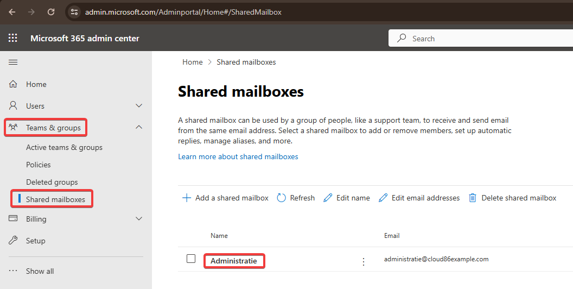This screenshot has width=573, height=289.
Task: Click the Refresh button label
Action: click(302, 198)
